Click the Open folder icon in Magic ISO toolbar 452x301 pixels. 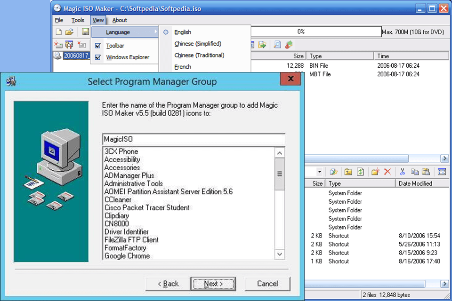coord(69,32)
